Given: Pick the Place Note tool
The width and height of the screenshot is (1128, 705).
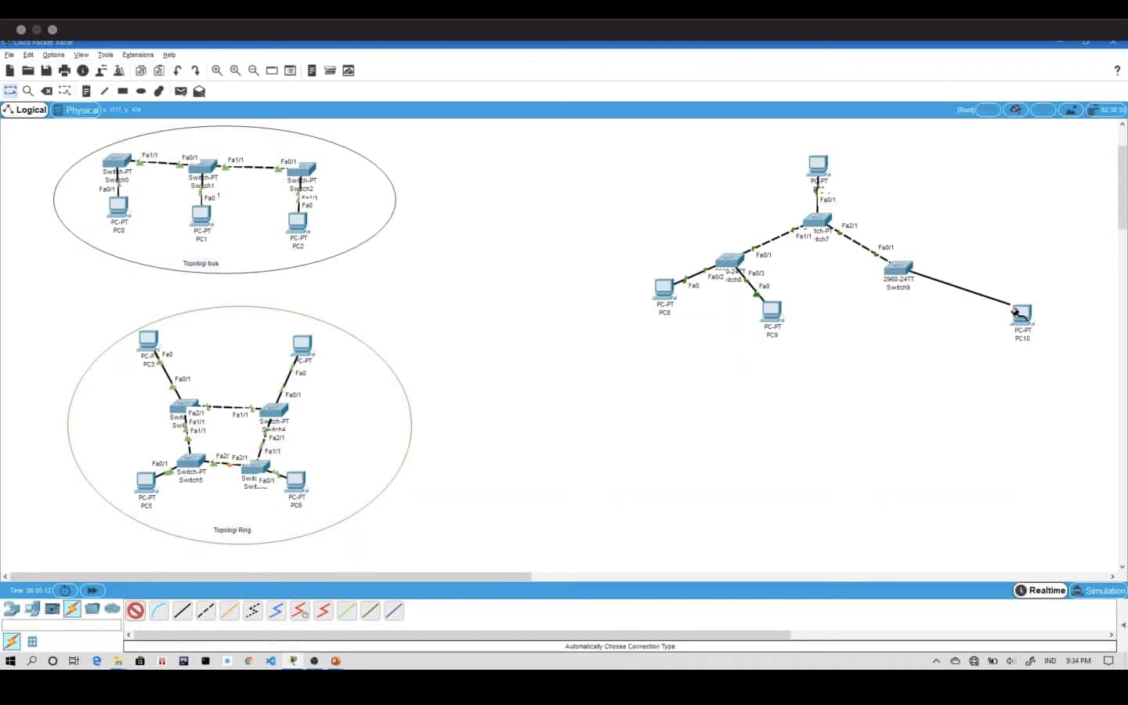Looking at the screenshot, I should (86, 91).
